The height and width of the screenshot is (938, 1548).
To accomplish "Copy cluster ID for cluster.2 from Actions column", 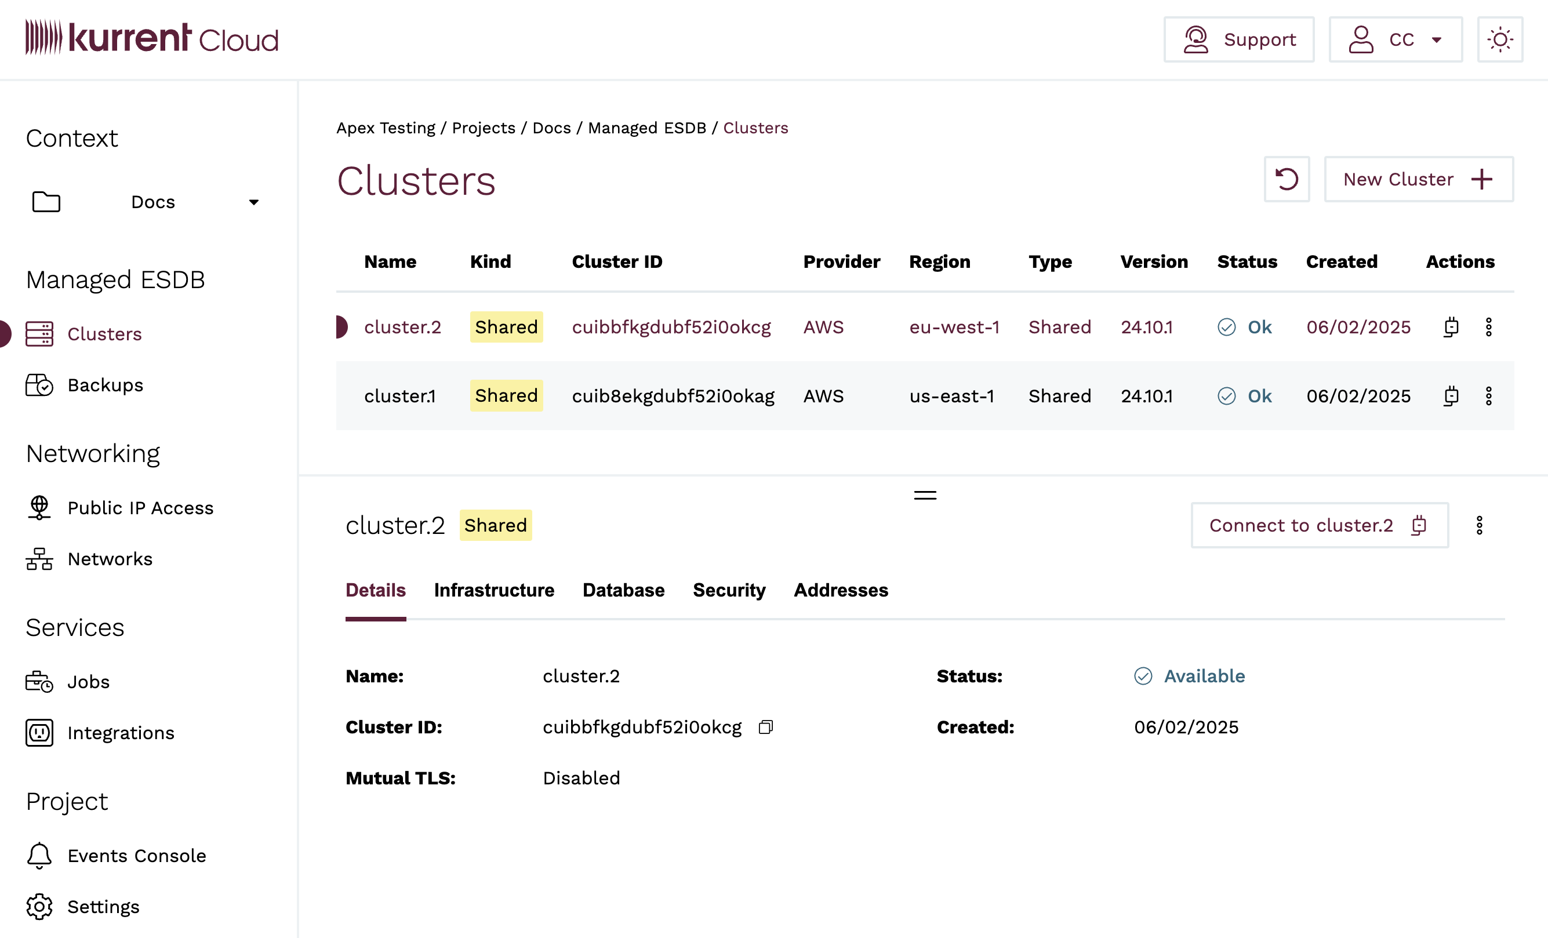I will [1451, 327].
